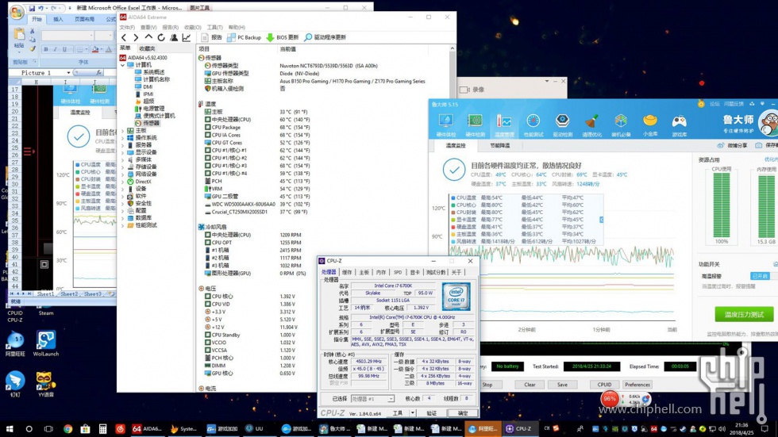Switch to 节能降温 tab in Ludashi
The image size is (778, 437).
pos(499,146)
